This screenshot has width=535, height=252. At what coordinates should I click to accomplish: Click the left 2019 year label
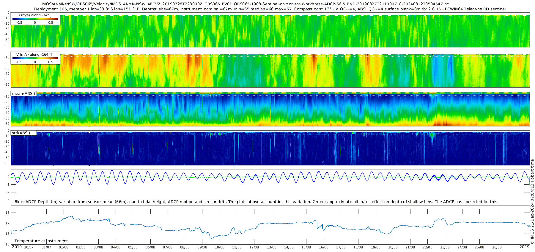click(x=17, y=247)
